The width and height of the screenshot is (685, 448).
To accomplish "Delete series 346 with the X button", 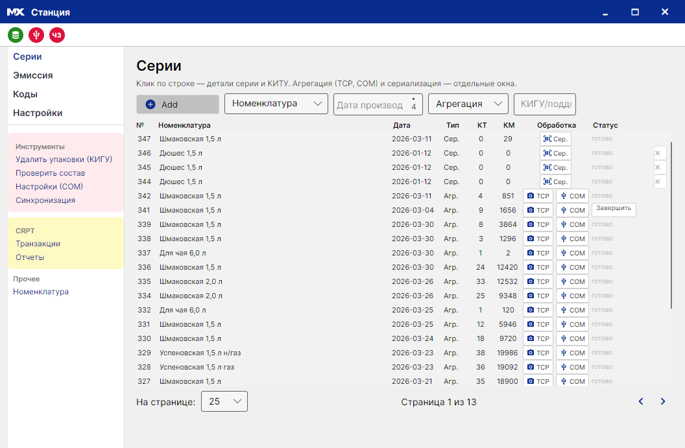I will point(660,153).
